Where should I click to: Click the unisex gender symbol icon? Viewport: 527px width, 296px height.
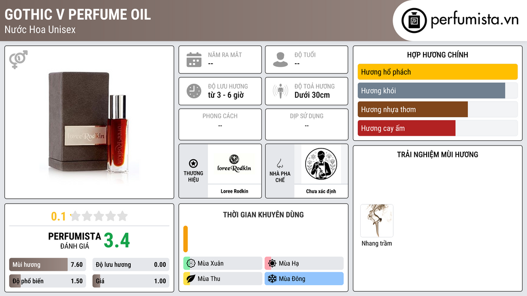tap(19, 60)
